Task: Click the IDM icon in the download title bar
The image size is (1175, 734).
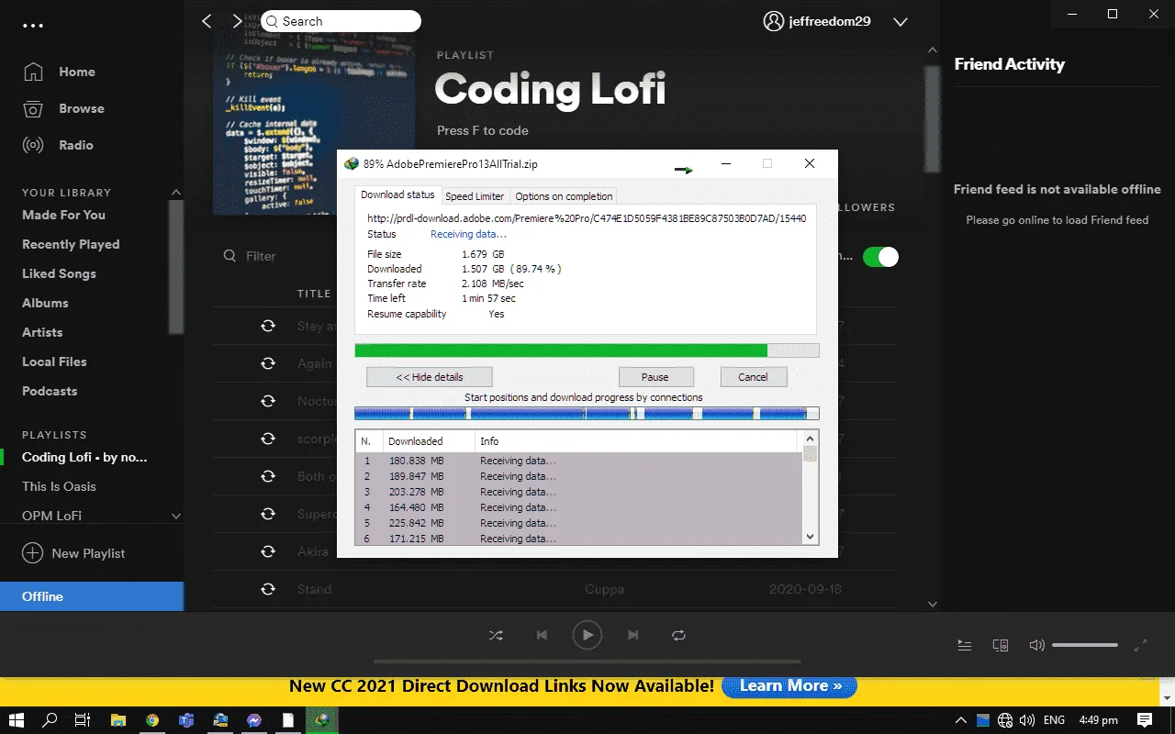Action: (x=351, y=164)
